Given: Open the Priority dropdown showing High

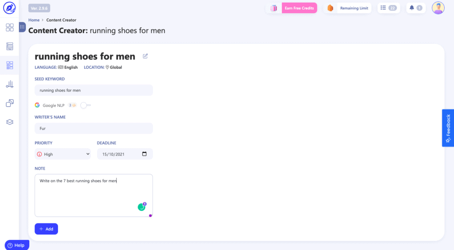Looking at the screenshot, I should (63, 154).
